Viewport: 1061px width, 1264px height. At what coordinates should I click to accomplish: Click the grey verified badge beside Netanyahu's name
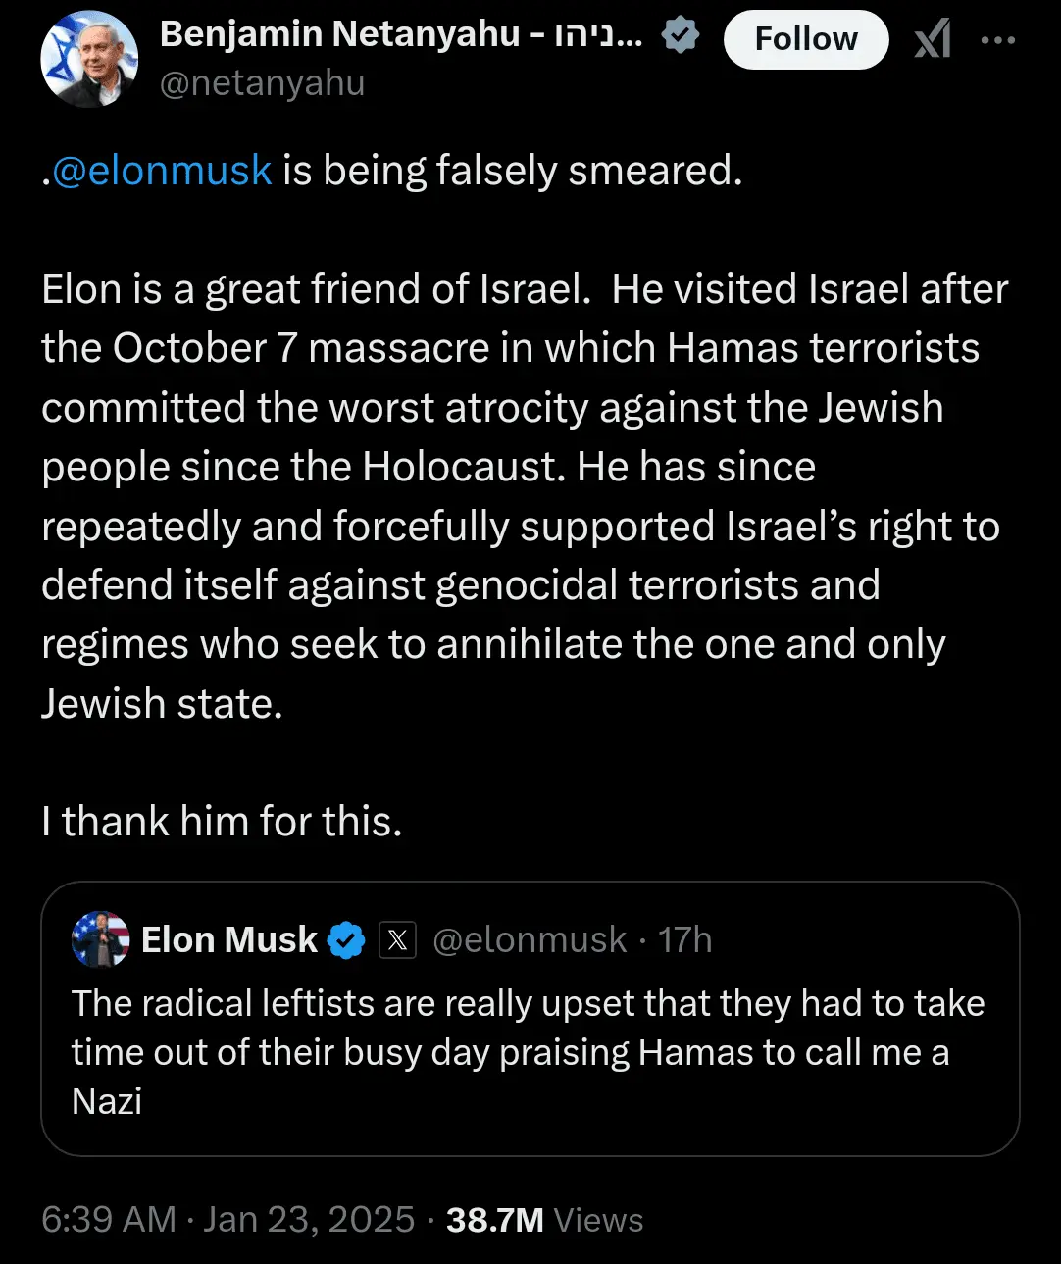pyautogui.click(x=680, y=36)
